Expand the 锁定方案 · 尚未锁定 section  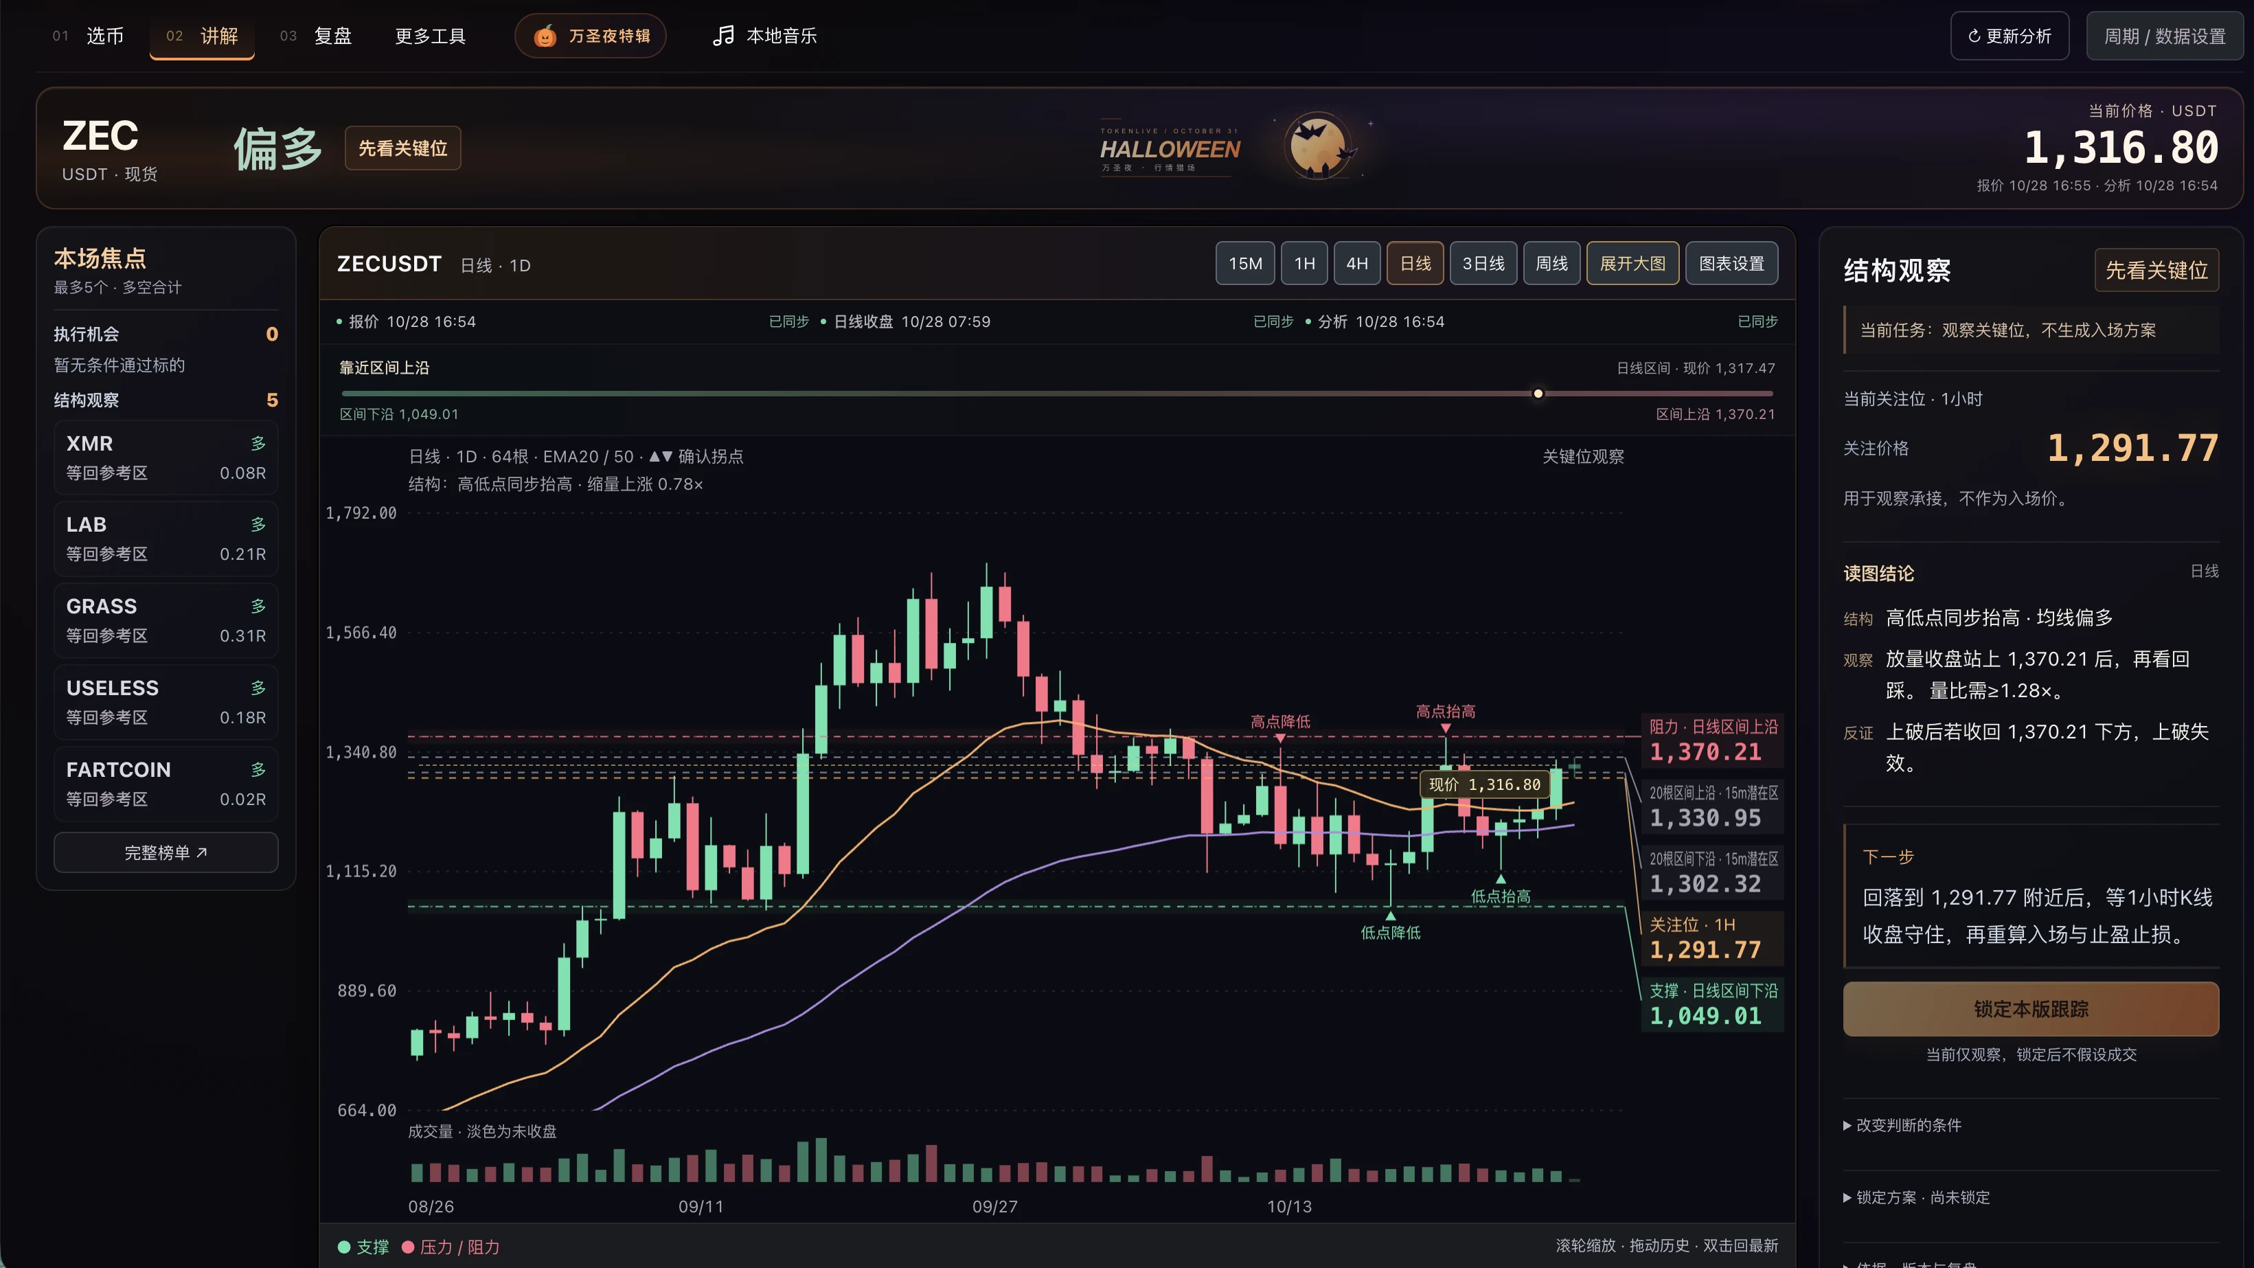(1916, 1197)
